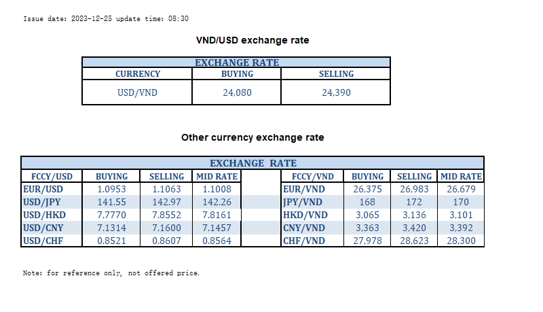The width and height of the screenshot is (543, 312).
Task: Click the USD/CNY selling value 7.1600
Action: pyautogui.click(x=166, y=227)
